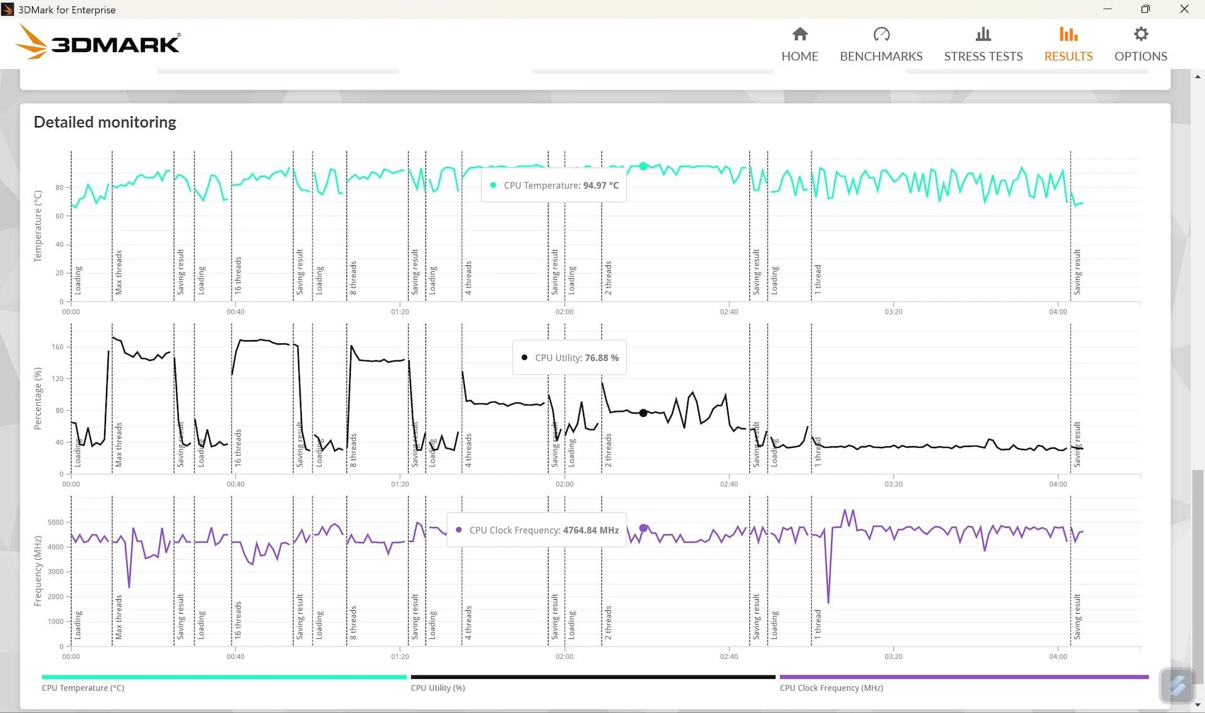Select the STRESS TESTS bar chart icon

coord(983,34)
